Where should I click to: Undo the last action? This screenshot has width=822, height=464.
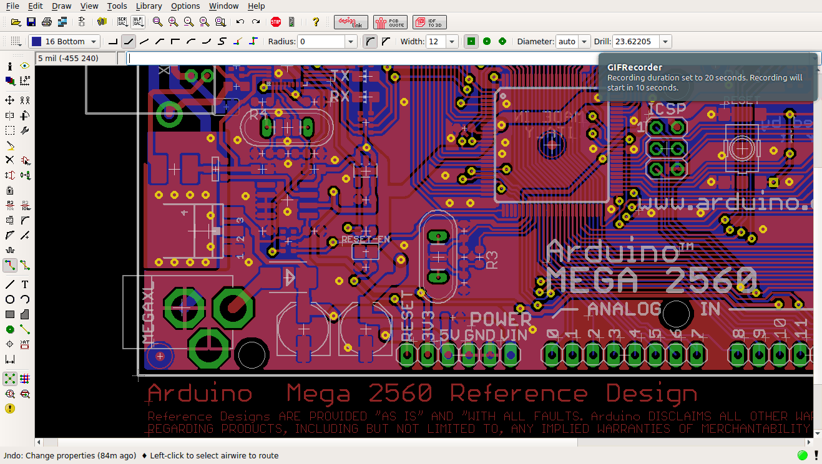[x=240, y=22]
